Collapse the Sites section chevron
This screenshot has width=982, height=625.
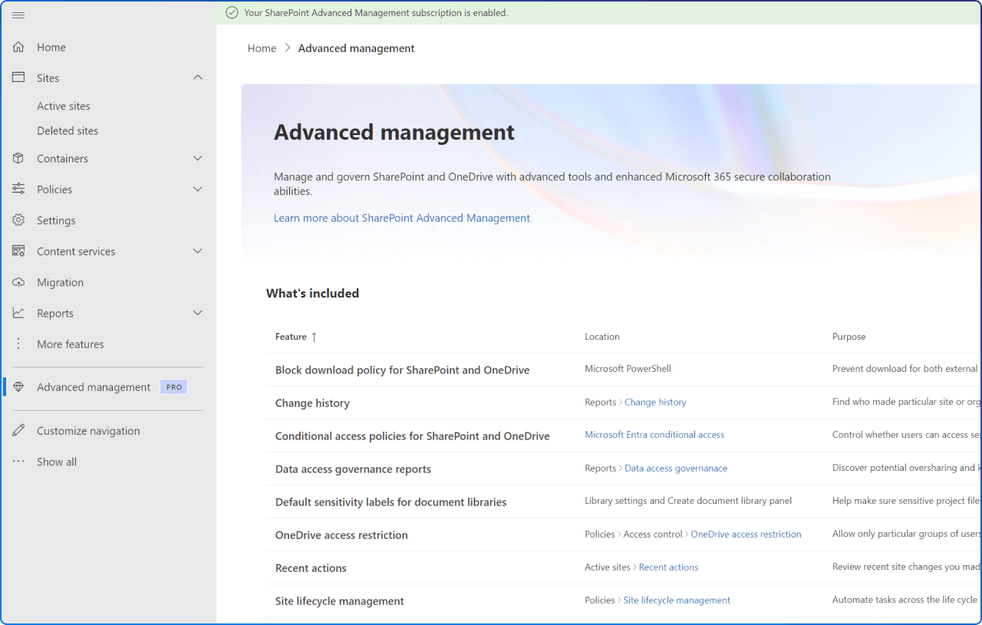point(197,77)
